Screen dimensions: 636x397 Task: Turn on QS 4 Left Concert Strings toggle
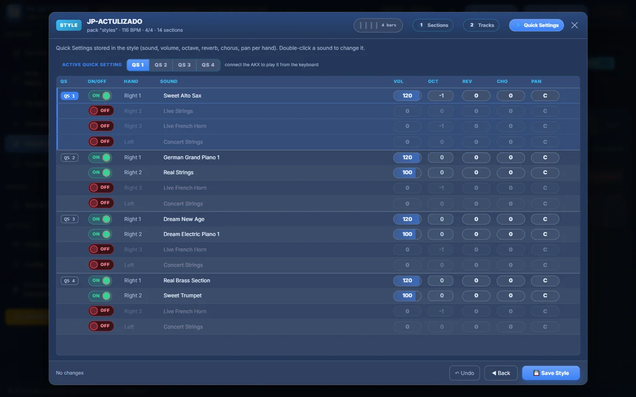tap(101, 326)
